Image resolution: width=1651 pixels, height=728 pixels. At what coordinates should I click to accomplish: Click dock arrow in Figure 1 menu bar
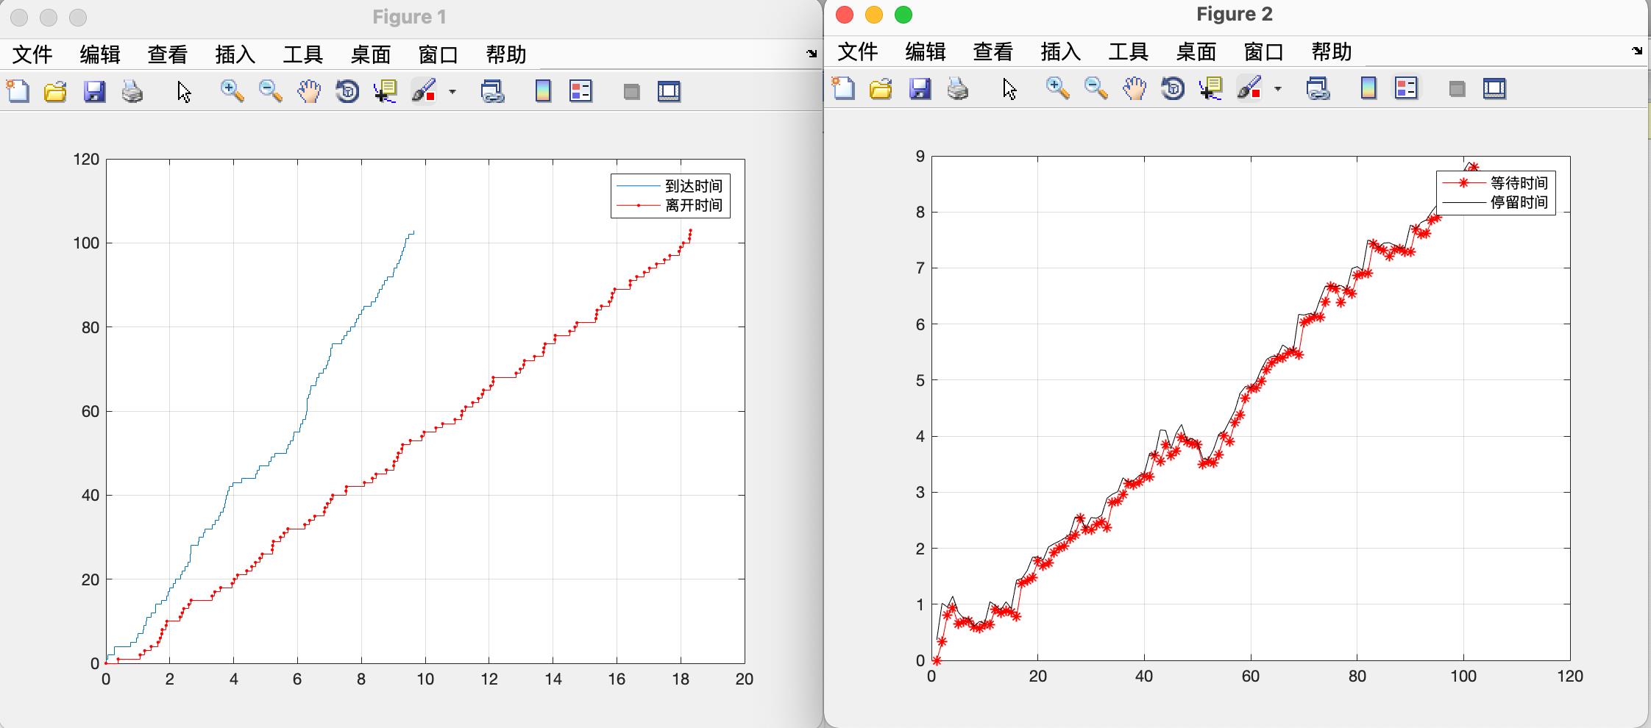812,54
